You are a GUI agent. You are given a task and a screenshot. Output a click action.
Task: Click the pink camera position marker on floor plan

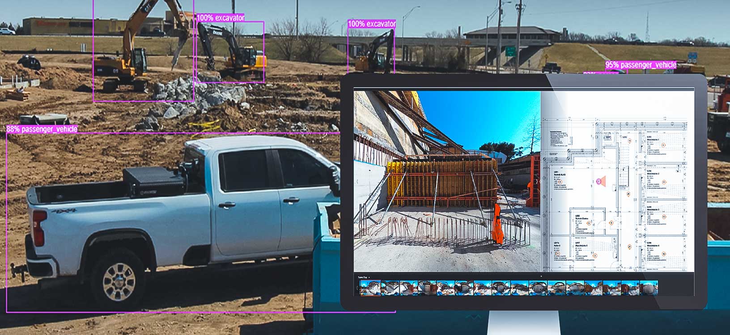598,181
